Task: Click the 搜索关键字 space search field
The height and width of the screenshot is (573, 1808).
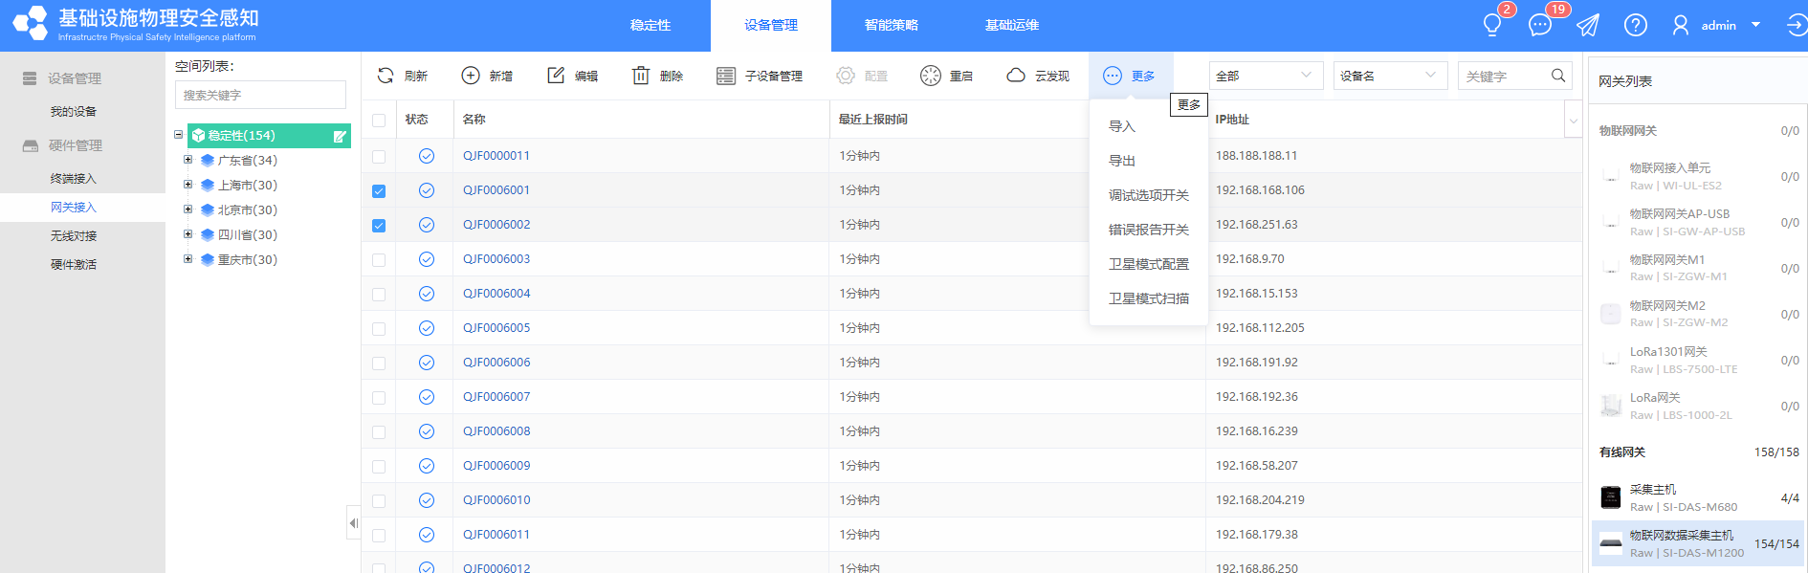Action: click(260, 95)
